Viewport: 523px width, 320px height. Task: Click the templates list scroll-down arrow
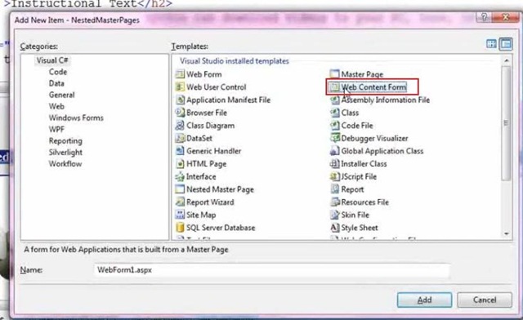[507, 234]
